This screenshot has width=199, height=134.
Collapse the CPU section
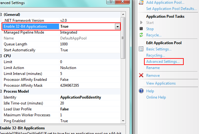pos(1,56)
